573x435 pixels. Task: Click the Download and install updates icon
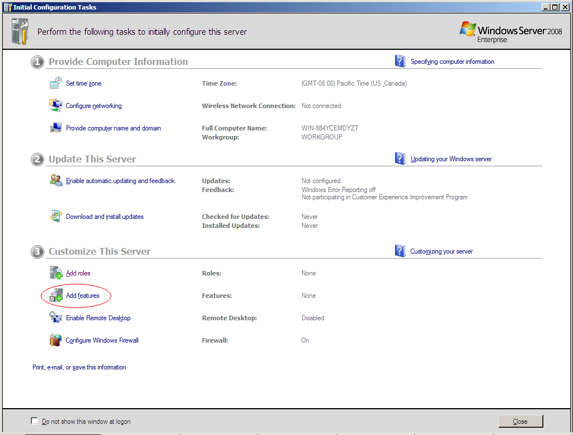(x=56, y=216)
